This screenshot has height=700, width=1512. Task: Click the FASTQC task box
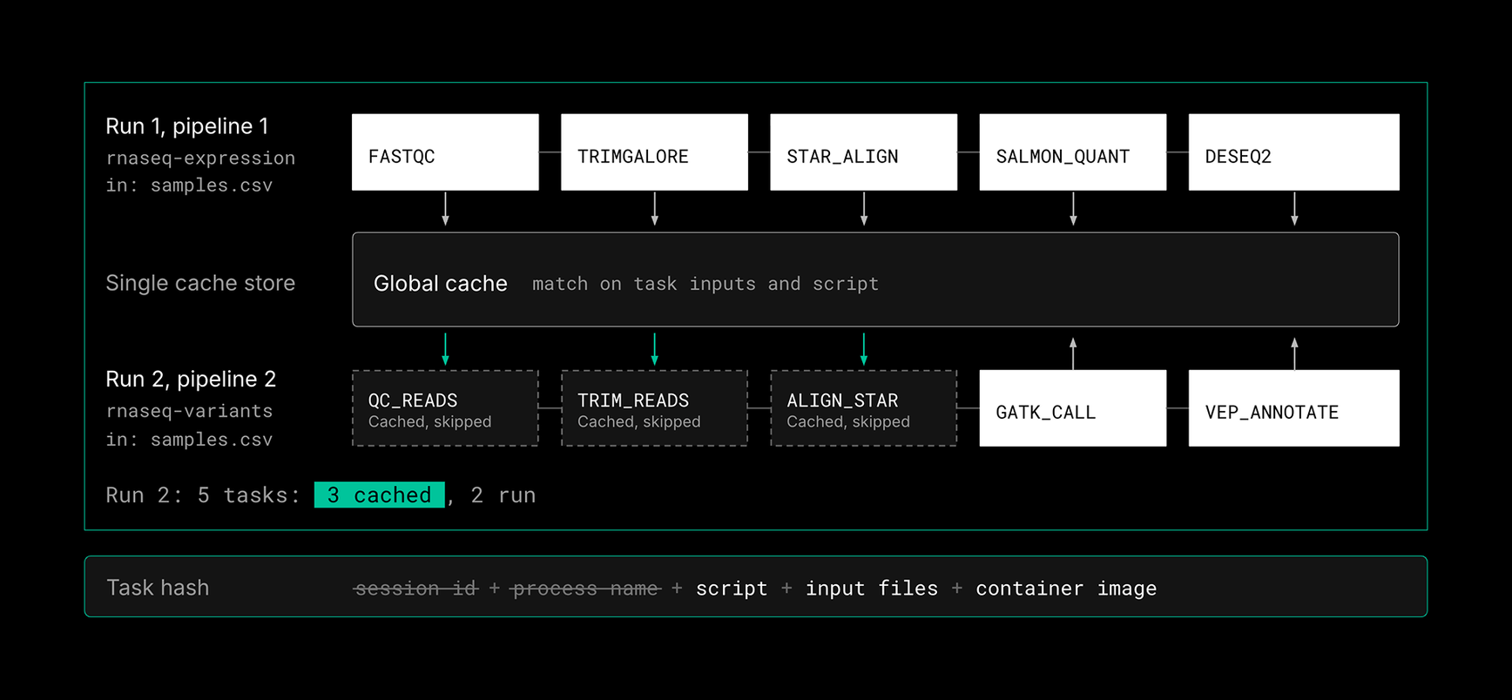[x=445, y=152]
